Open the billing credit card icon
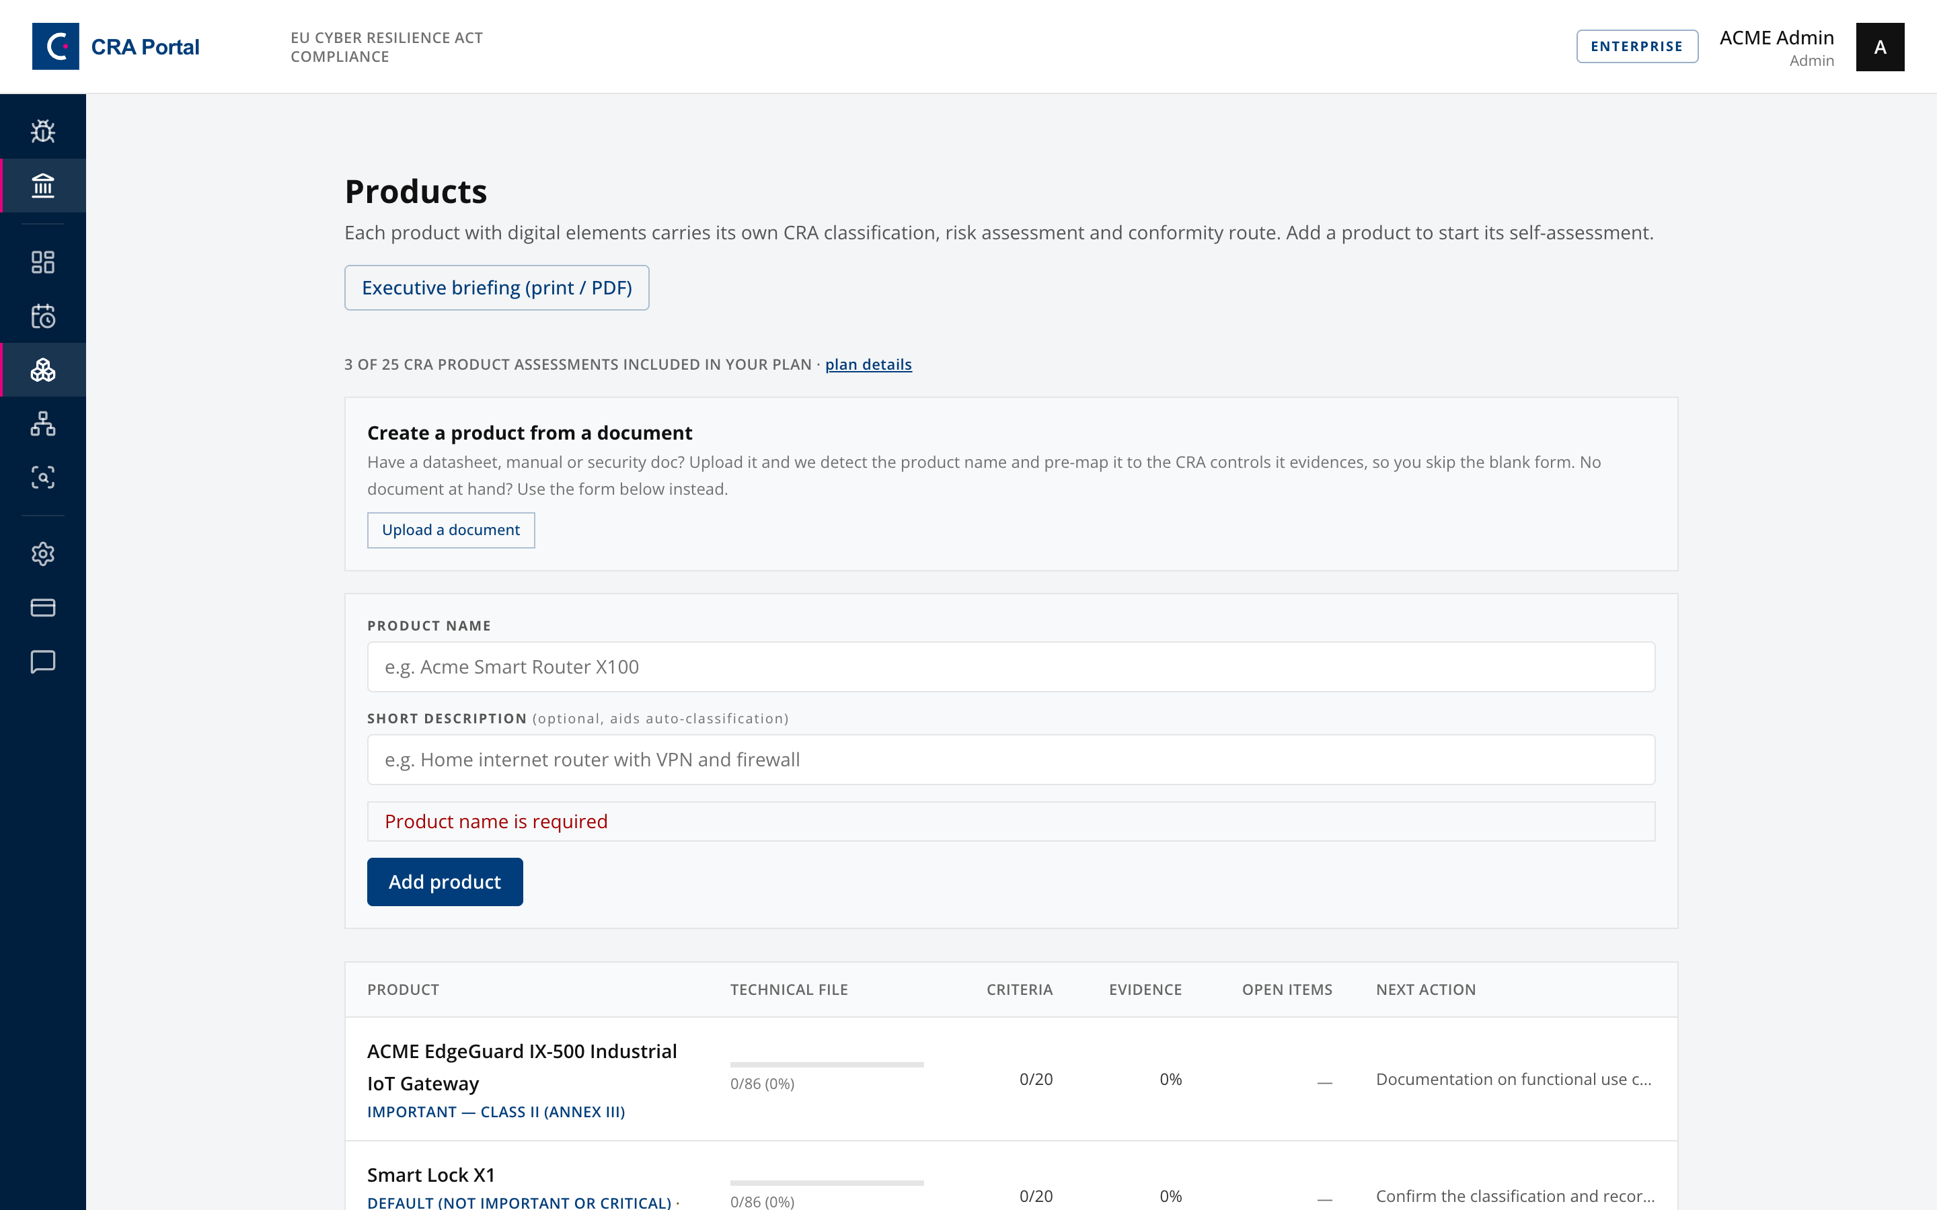1937x1210 pixels. 42,608
